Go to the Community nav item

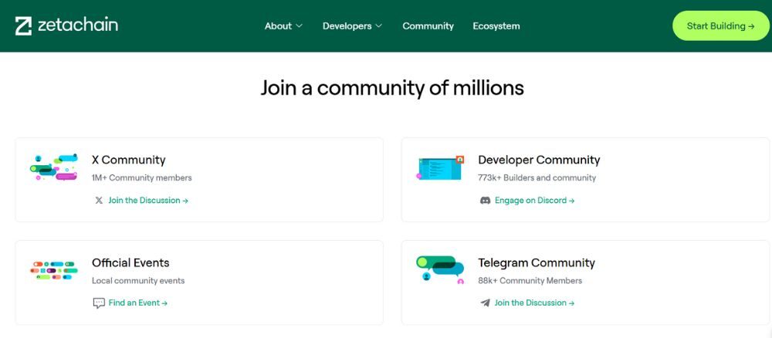[x=428, y=26]
